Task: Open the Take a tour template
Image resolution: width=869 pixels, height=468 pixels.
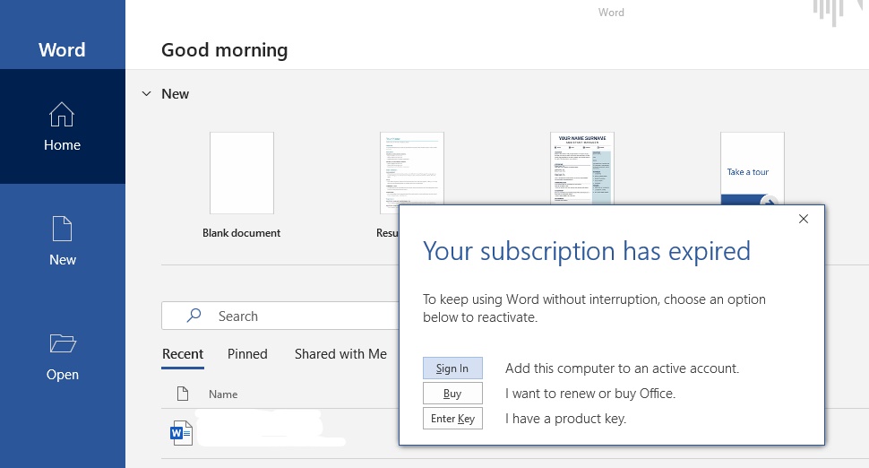Action: [x=752, y=169]
